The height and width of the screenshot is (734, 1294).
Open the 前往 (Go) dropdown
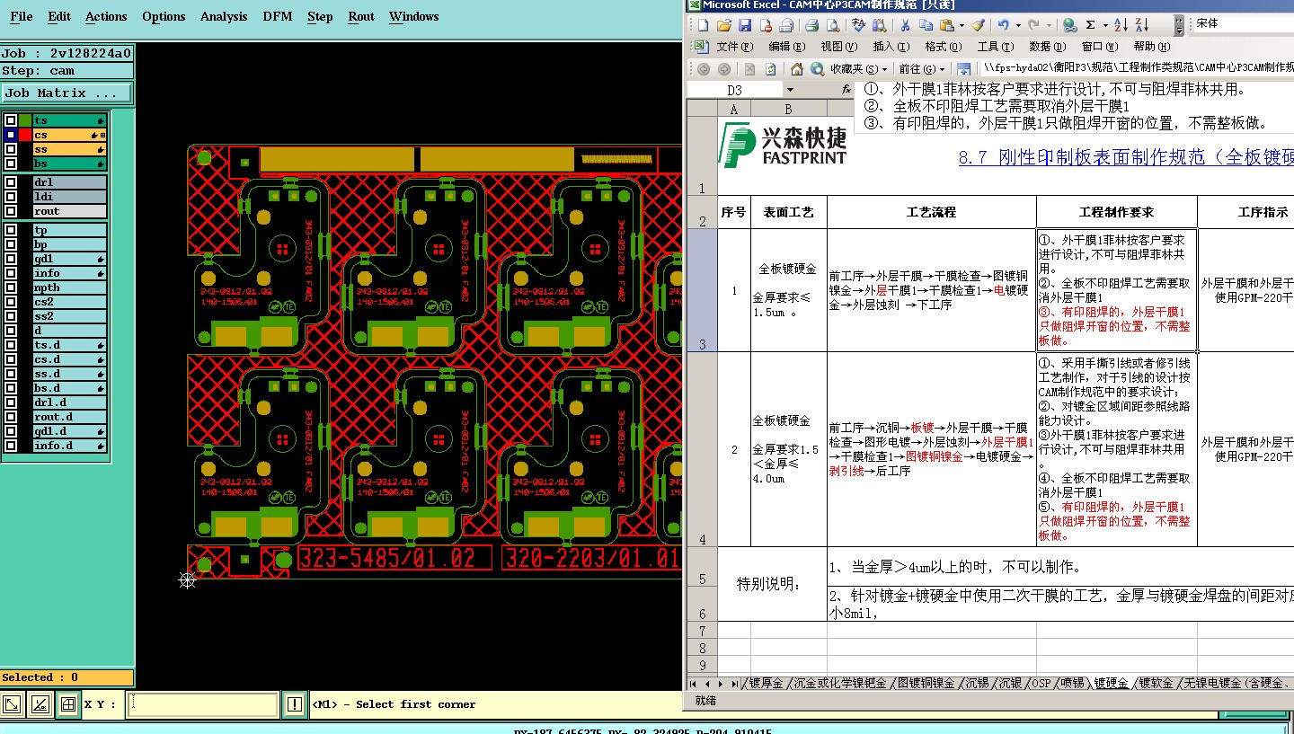coord(920,68)
